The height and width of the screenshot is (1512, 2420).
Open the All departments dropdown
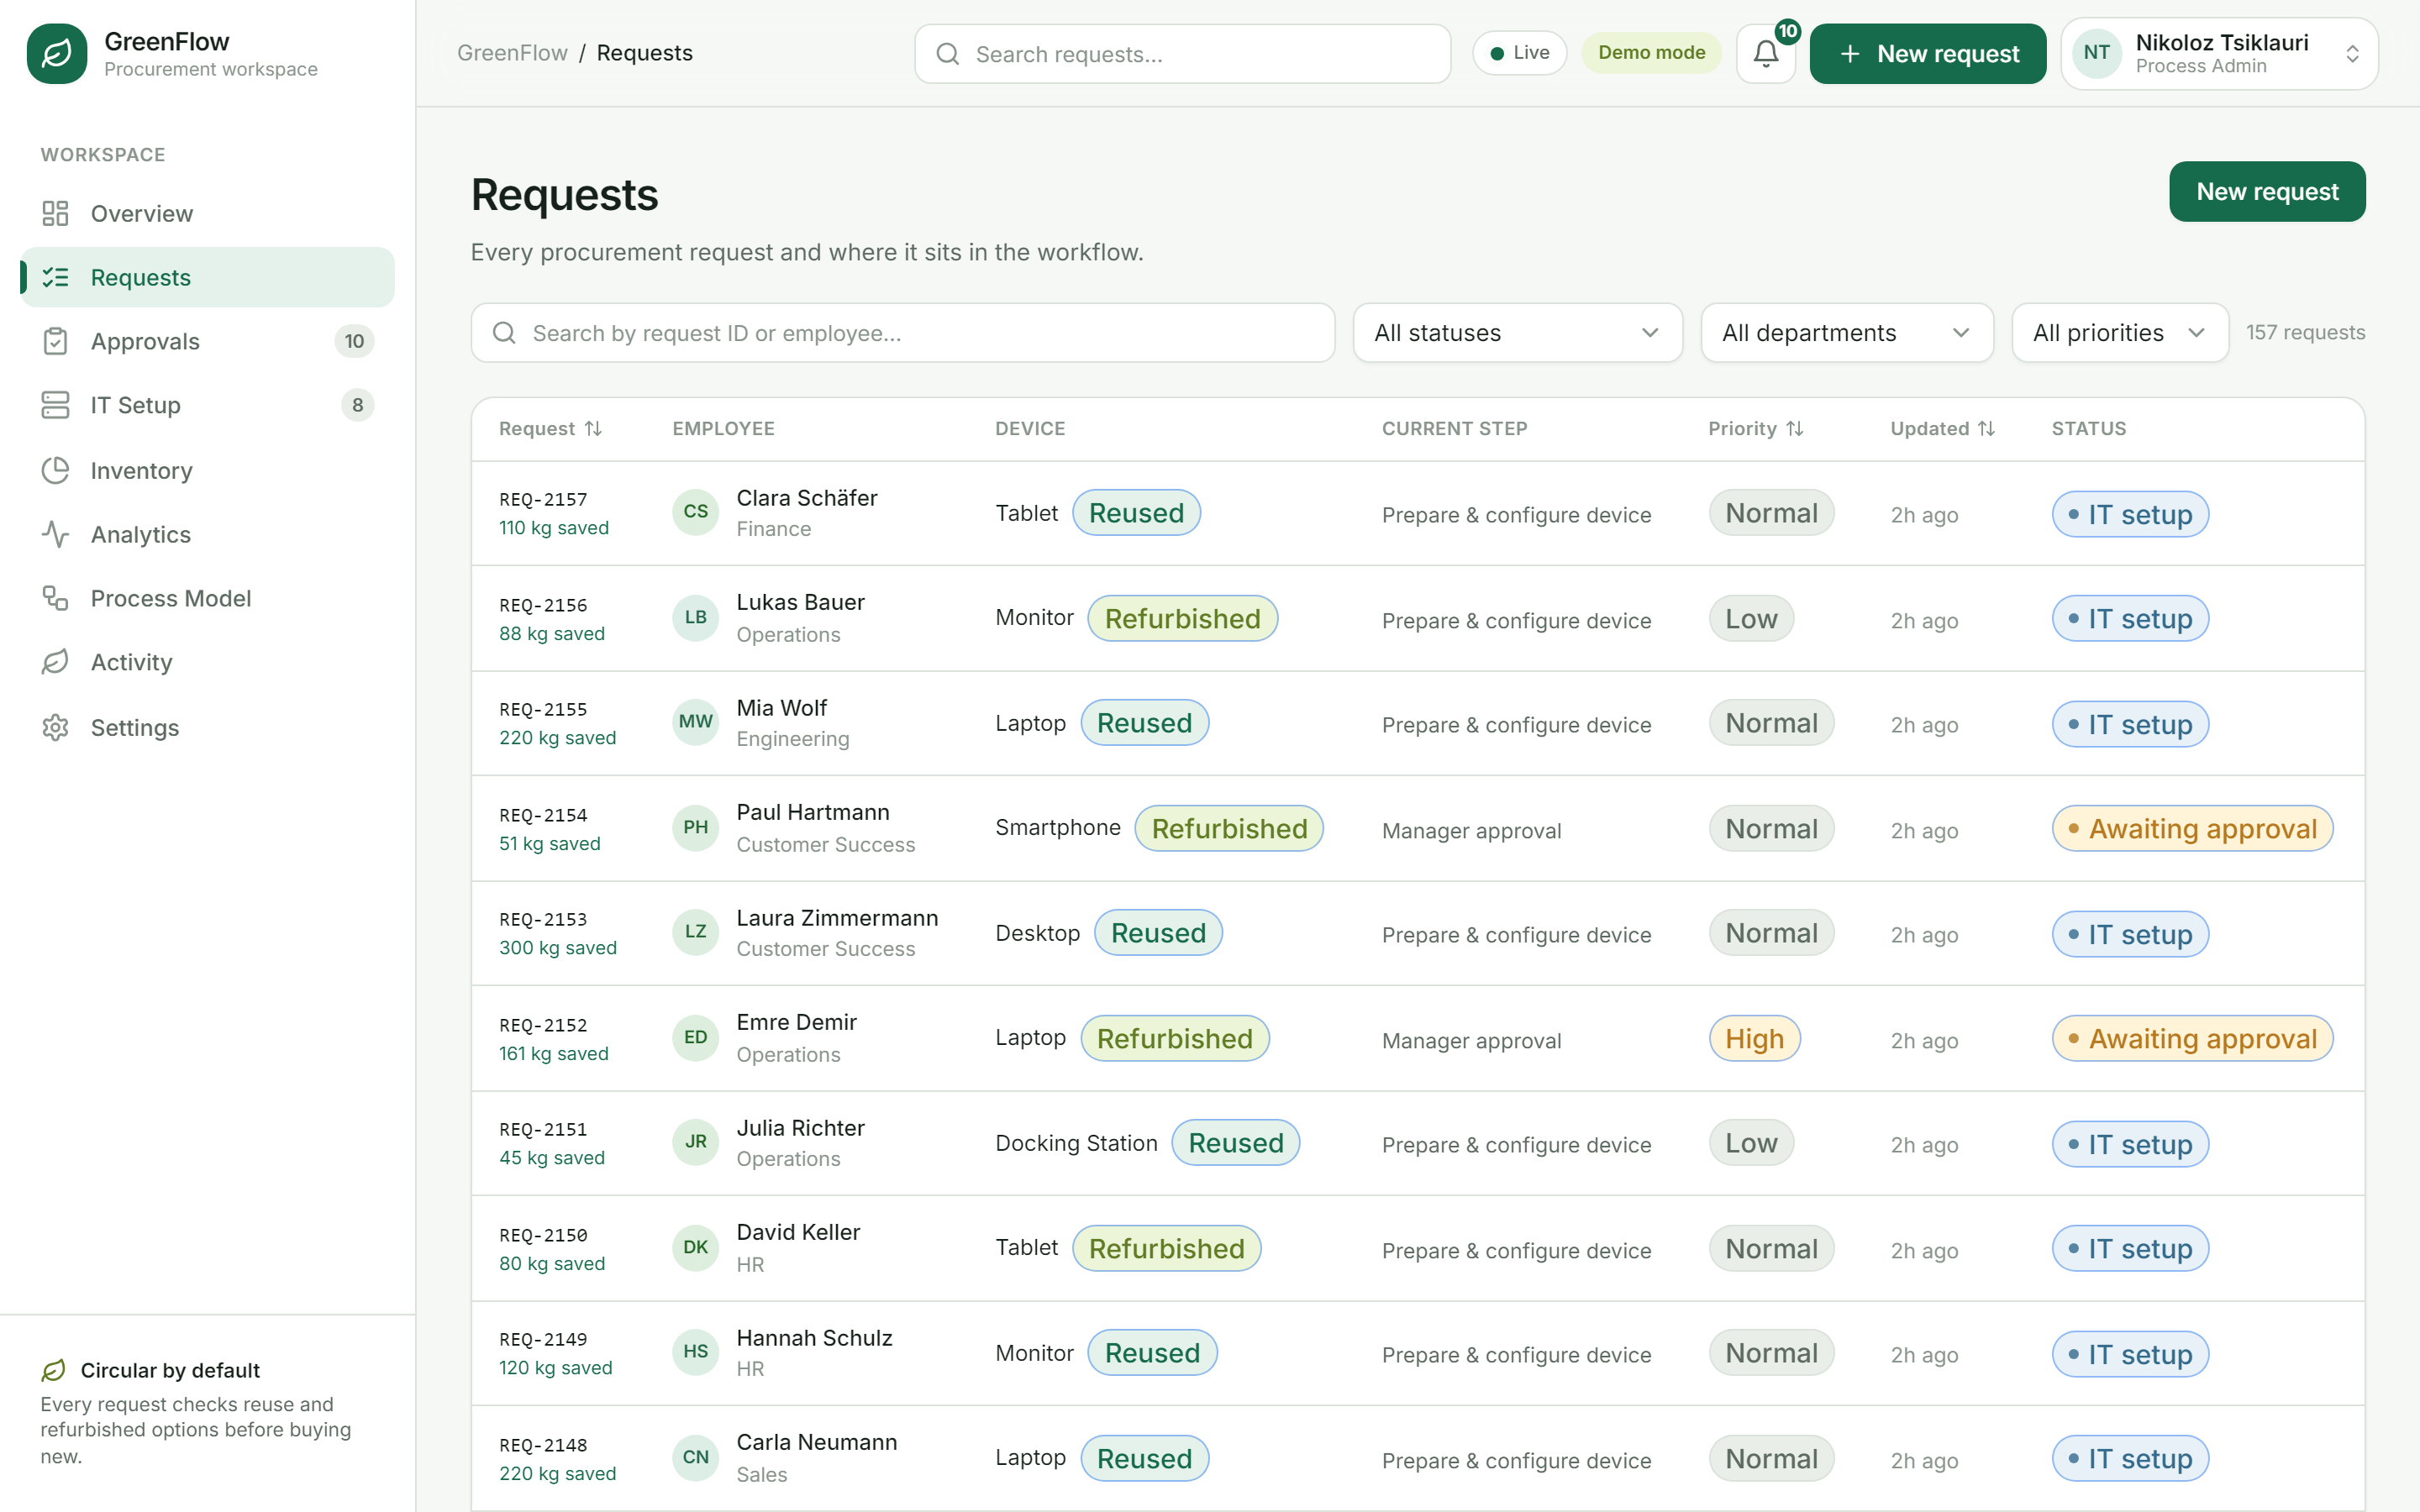coord(1847,333)
